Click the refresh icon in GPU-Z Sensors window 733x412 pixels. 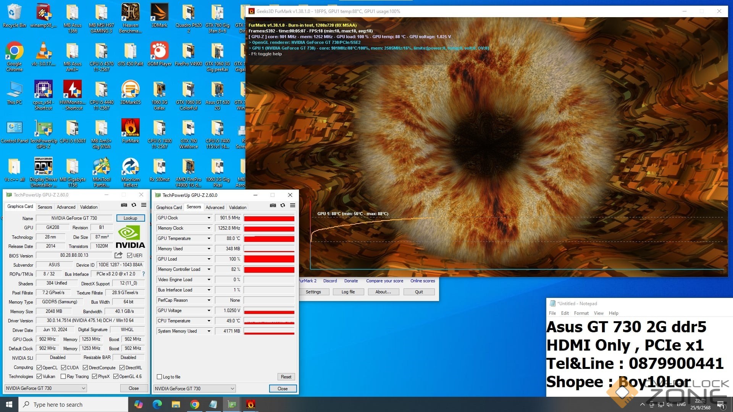(x=283, y=205)
